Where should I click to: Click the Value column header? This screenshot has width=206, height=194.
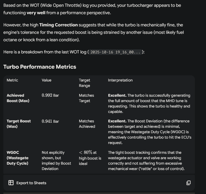click(47, 80)
